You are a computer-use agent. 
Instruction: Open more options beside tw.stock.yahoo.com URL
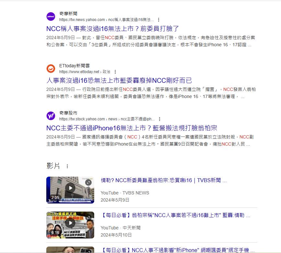pyautogui.click(x=160, y=119)
